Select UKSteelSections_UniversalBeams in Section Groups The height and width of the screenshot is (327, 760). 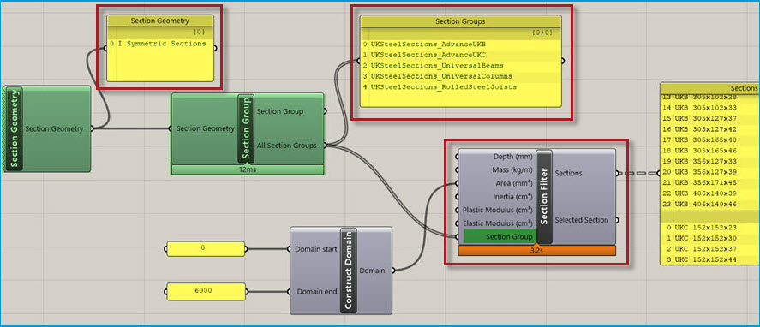coord(437,65)
